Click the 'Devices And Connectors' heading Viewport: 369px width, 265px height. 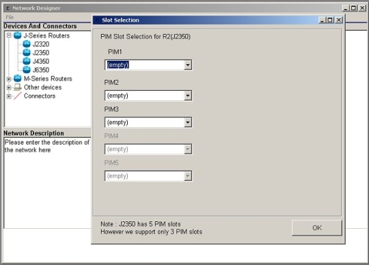coord(40,26)
